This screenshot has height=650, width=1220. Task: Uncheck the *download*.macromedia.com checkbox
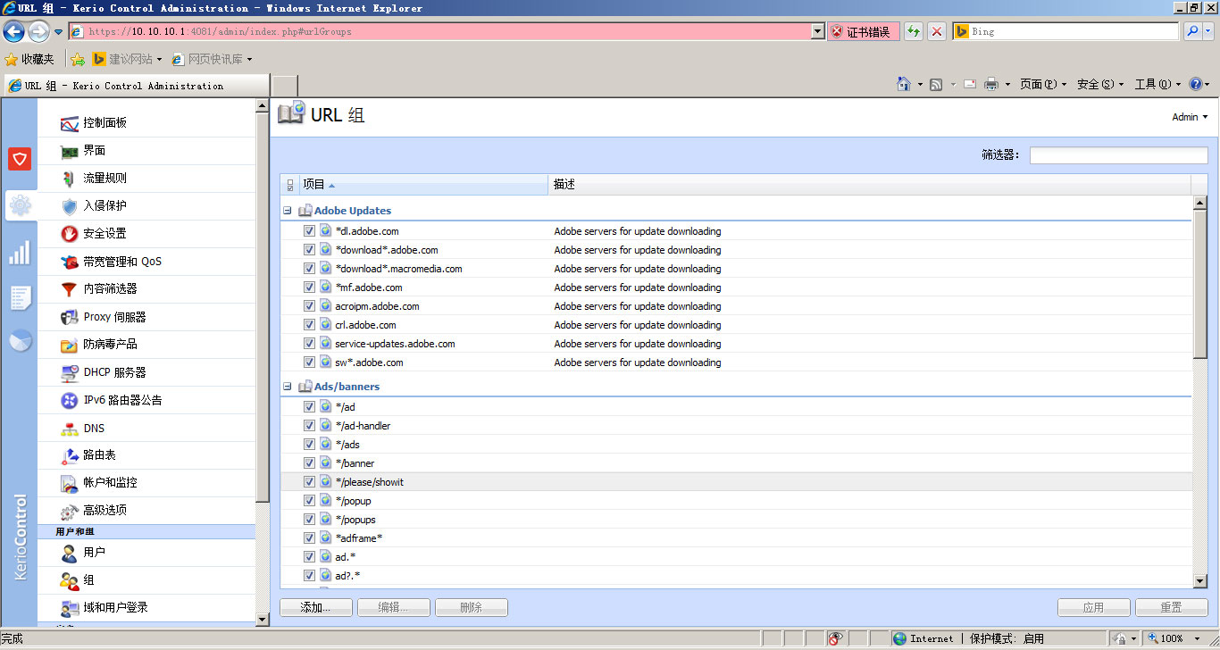pos(309,268)
